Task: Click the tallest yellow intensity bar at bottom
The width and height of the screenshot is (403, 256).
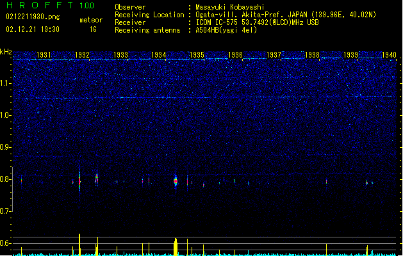Action: (x=79, y=244)
